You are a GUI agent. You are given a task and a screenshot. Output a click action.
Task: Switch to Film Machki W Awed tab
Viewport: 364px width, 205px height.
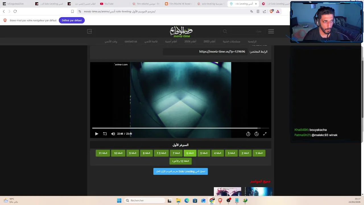[179, 4]
